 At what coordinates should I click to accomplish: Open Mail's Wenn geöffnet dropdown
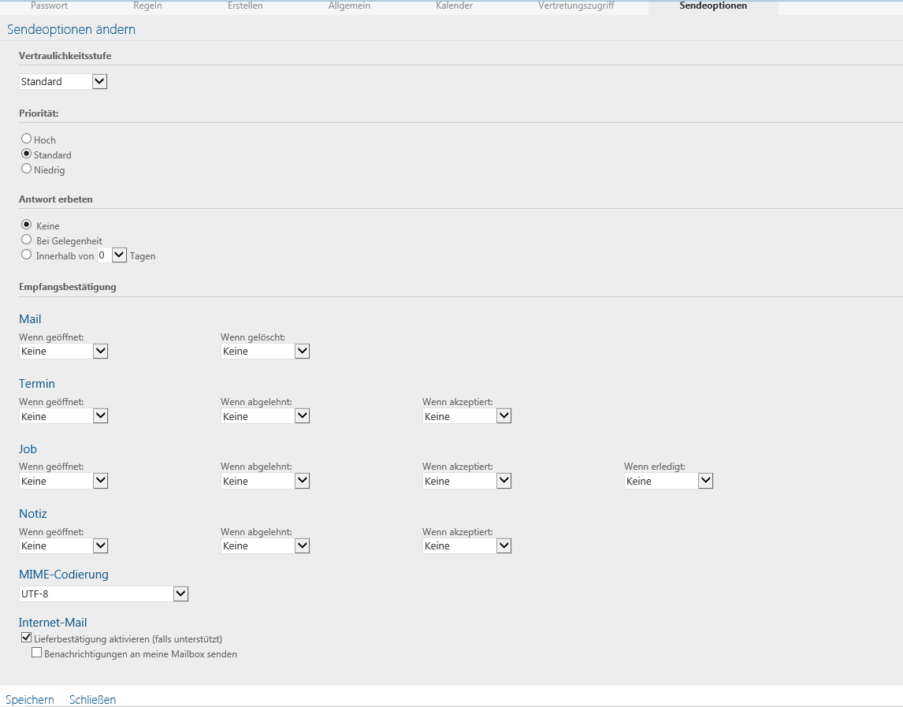(99, 351)
